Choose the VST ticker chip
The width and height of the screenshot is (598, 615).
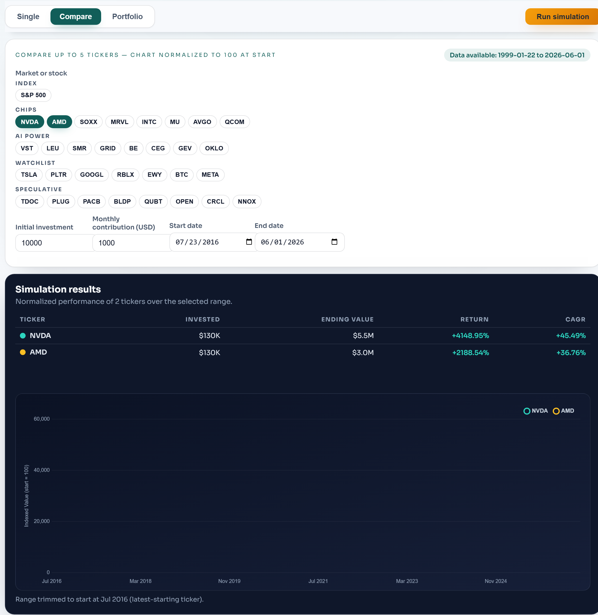[27, 148]
